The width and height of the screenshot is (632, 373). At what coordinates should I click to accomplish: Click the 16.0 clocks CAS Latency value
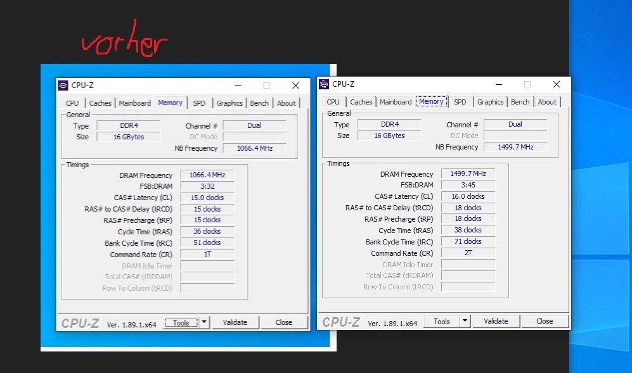coord(468,196)
